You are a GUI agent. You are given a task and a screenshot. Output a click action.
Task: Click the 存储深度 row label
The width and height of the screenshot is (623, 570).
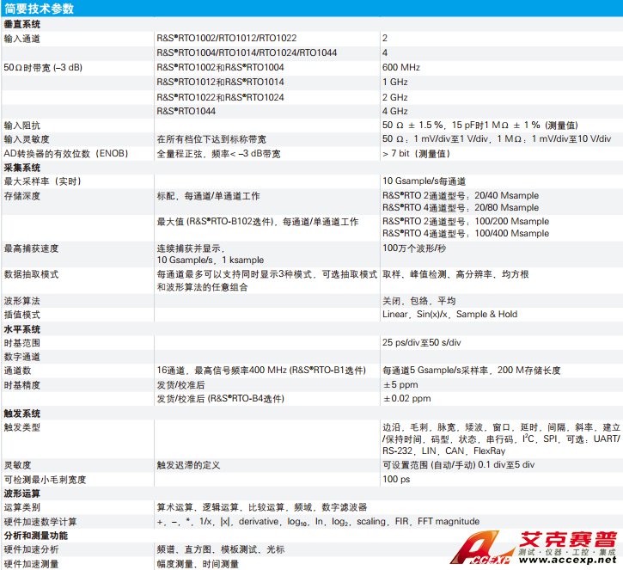tap(22, 195)
